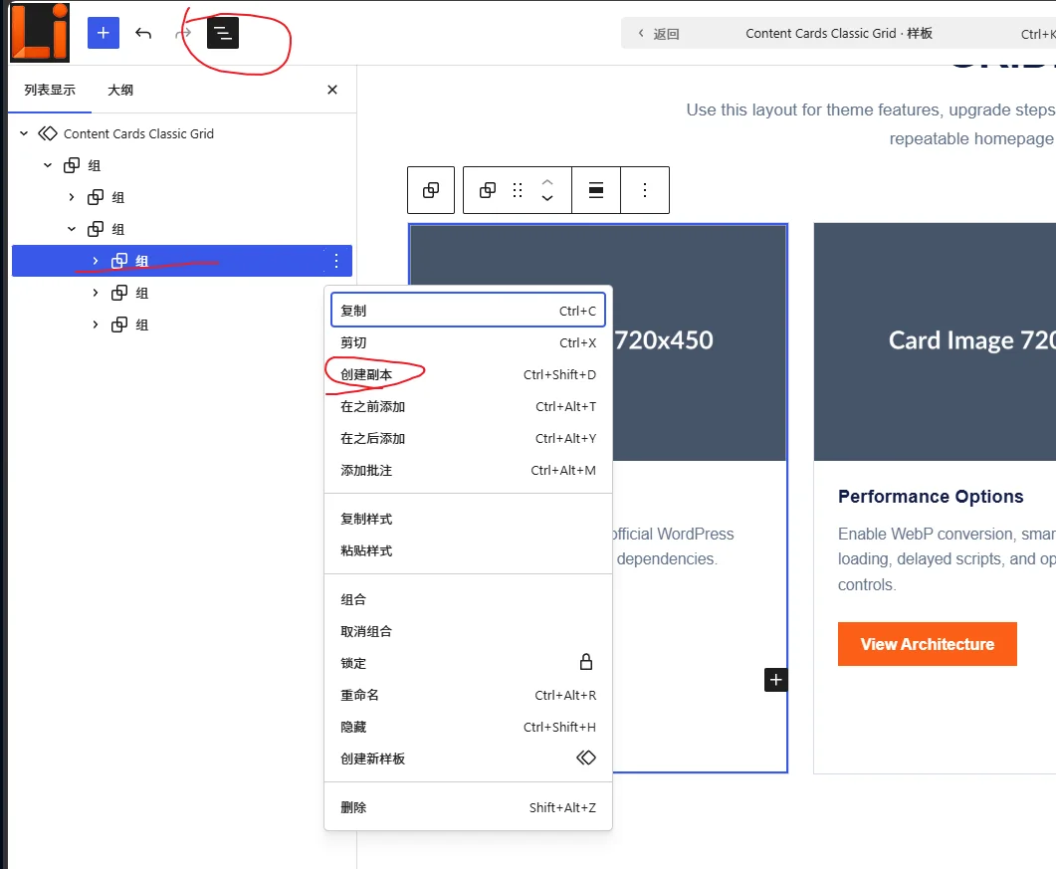The width and height of the screenshot is (1056, 869).
Task: Open options for highlighted 组 row
Action: [x=336, y=261]
